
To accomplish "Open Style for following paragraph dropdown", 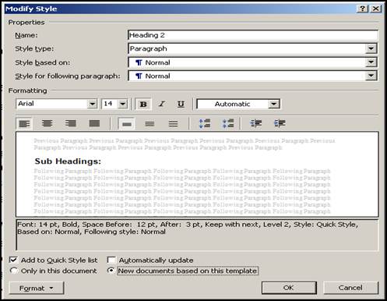I will coord(371,76).
